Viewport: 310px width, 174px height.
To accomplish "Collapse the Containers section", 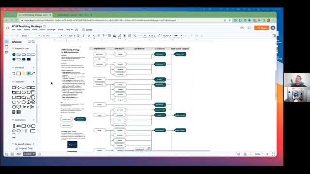I will [x=13, y=120].
